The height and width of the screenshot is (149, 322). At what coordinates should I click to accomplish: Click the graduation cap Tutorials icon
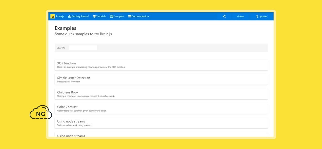tap(94, 16)
